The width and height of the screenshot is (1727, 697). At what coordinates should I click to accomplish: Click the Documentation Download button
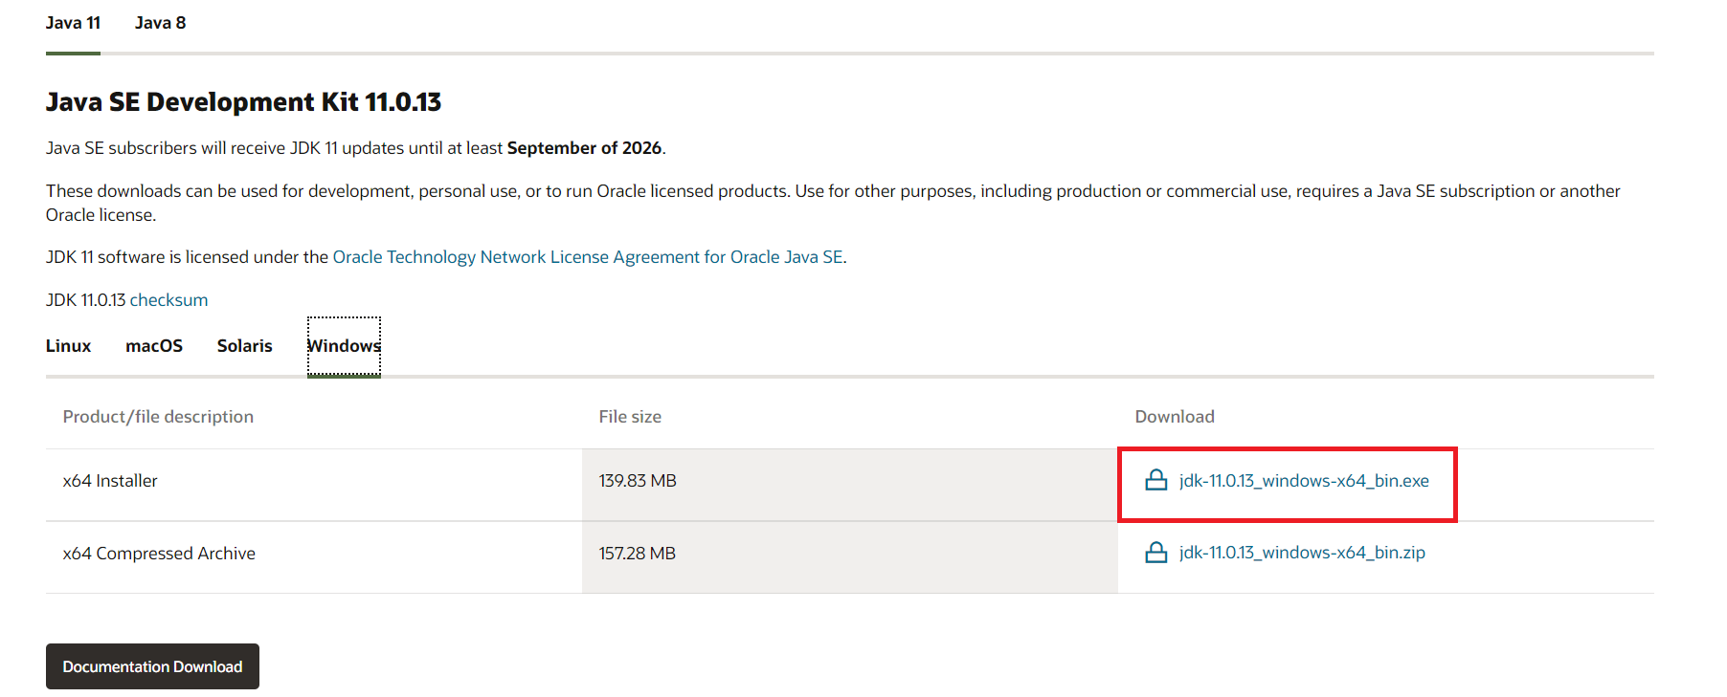pyautogui.click(x=152, y=666)
